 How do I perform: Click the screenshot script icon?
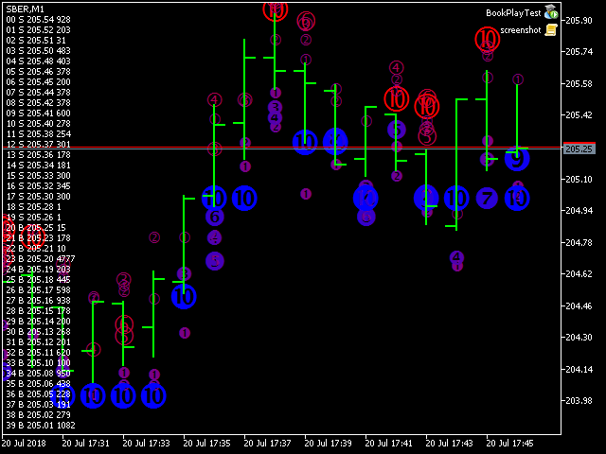551,29
